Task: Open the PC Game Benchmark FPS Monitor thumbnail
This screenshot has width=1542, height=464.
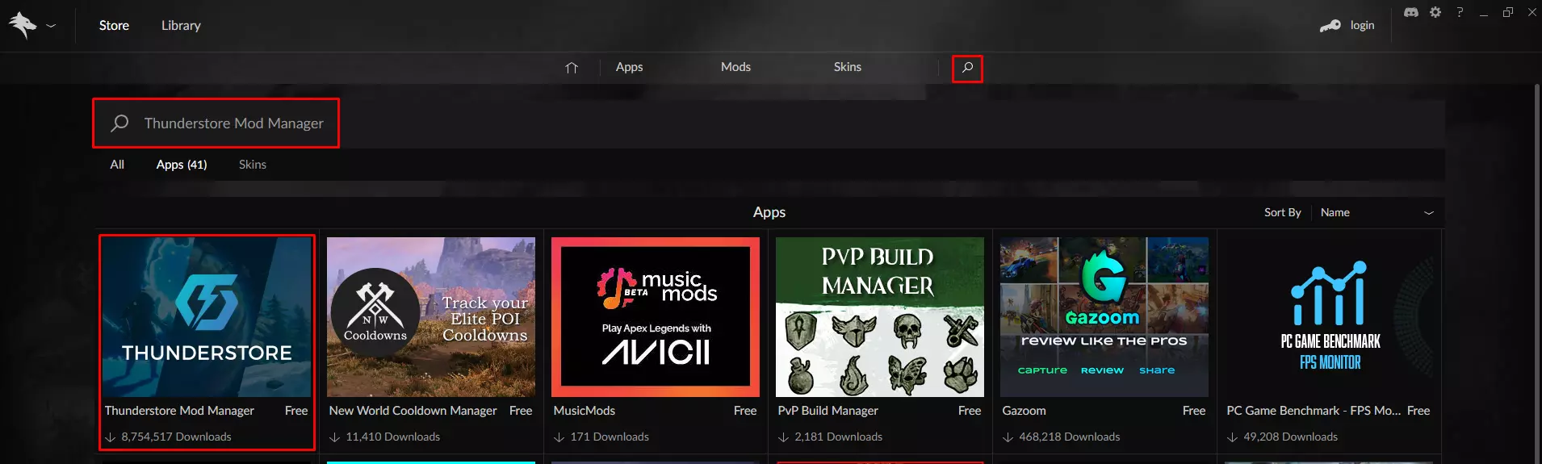Action: [1329, 316]
